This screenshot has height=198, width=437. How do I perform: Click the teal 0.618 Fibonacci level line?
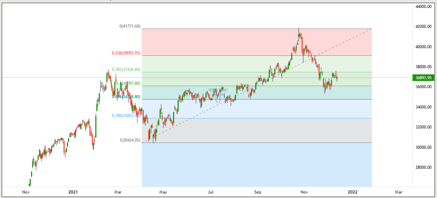tap(256, 100)
